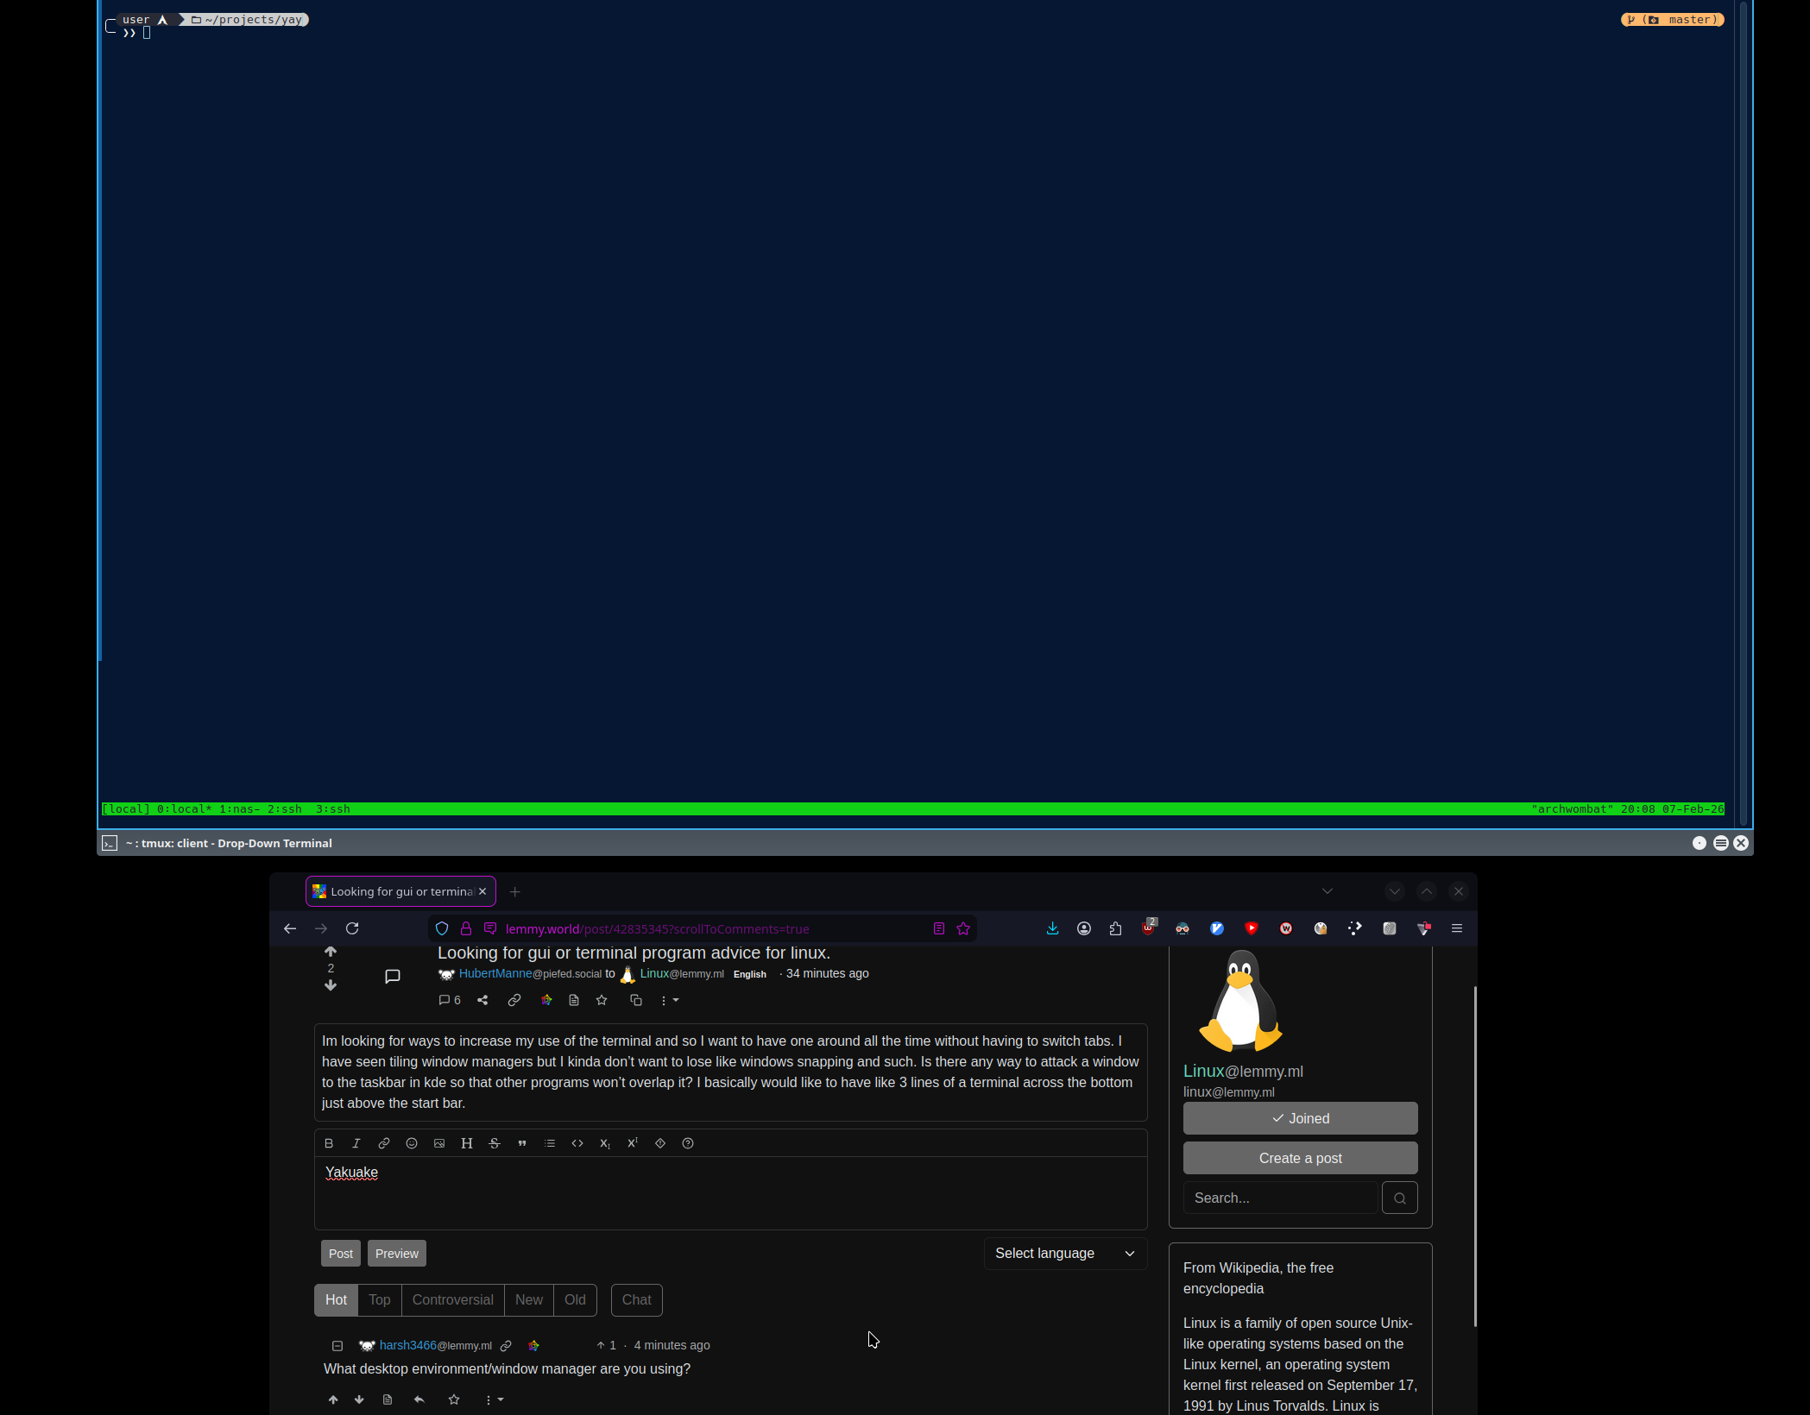The image size is (1810, 1415).
Task: Open more options on harsh3466's comment
Action: [495, 1399]
